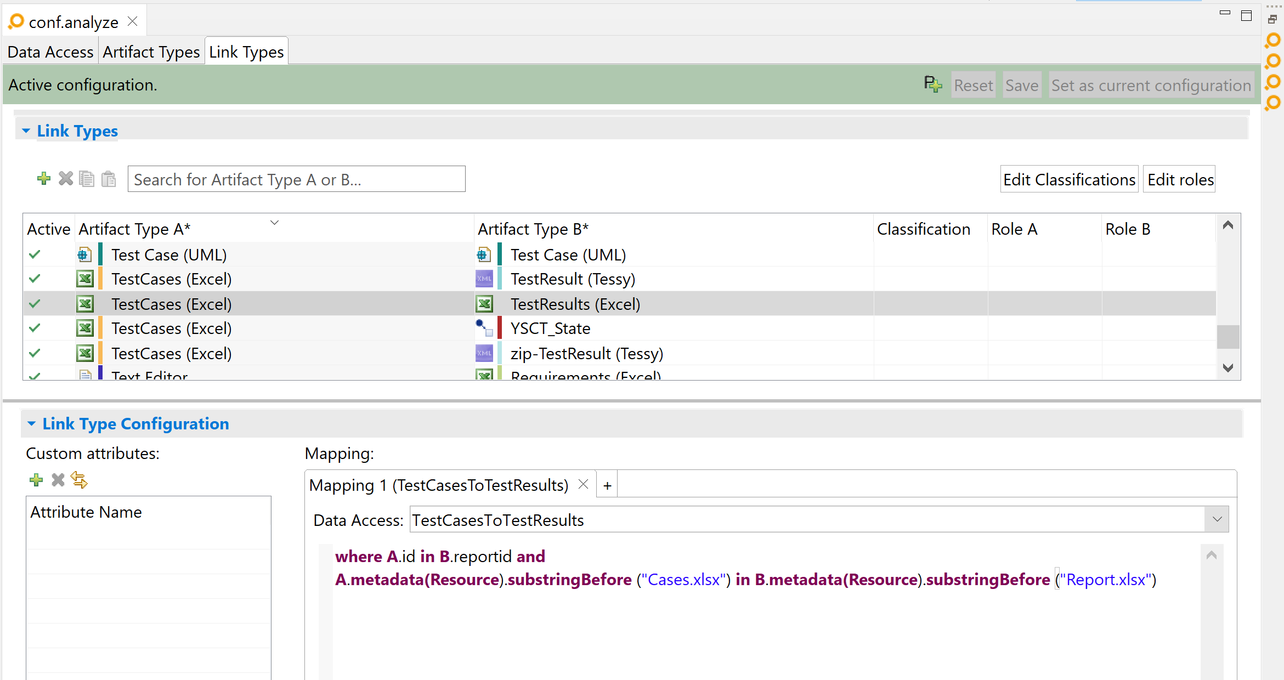
Task: Click the fourth orange ring icon in side bar
Action: 1273,103
